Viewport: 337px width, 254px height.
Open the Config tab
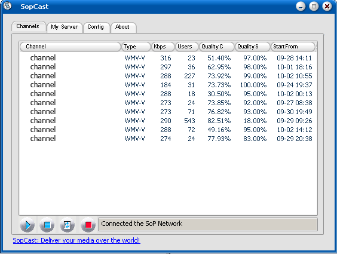pyautogui.click(x=96, y=27)
